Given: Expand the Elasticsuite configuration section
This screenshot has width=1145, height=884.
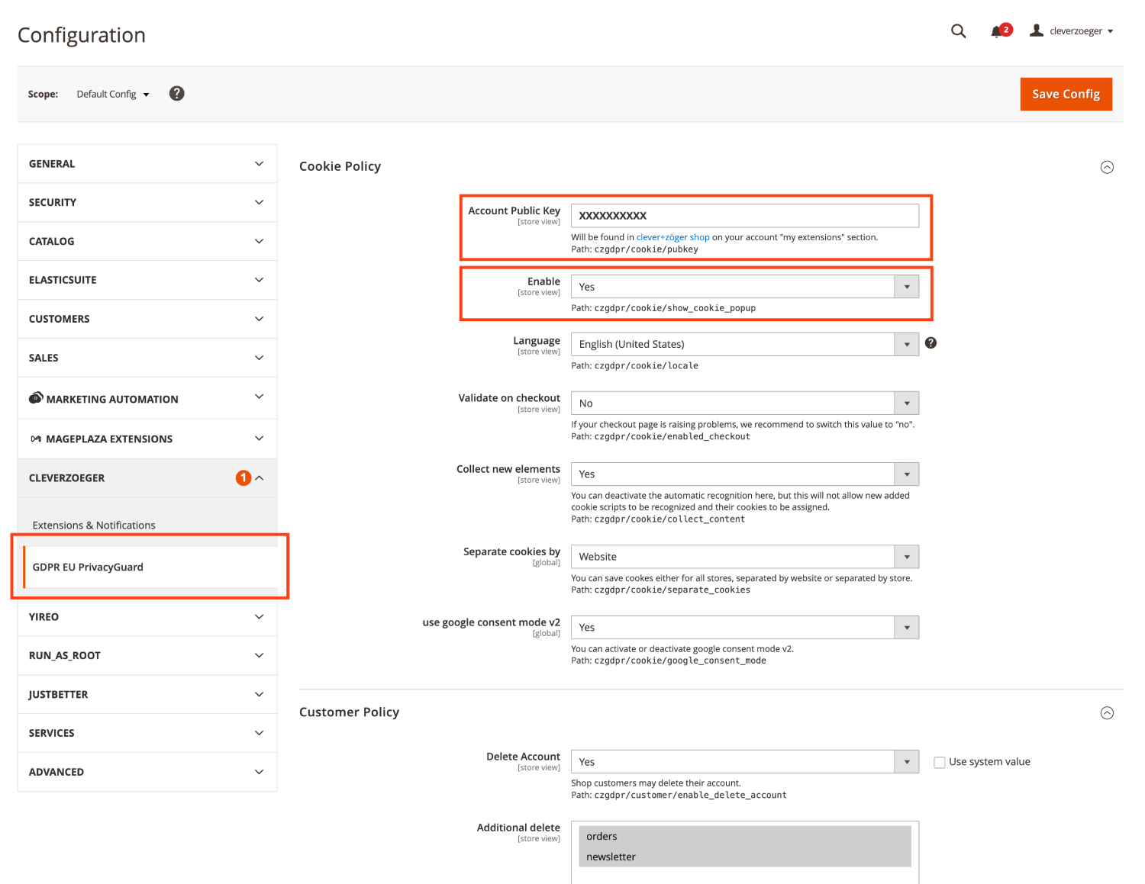Looking at the screenshot, I should point(147,281).
